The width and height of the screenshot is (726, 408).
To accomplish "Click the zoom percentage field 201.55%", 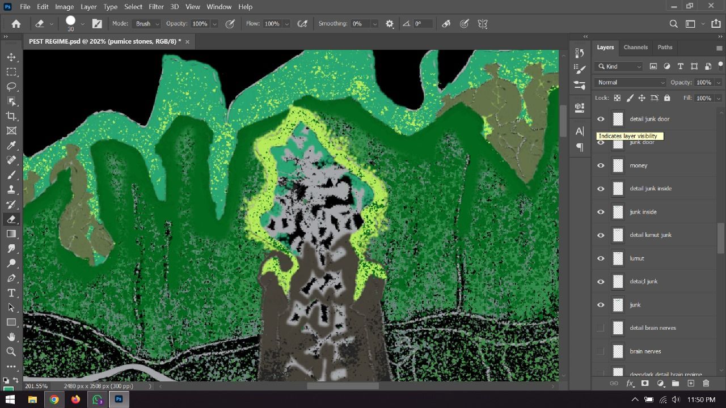I will tap(36, 386).
